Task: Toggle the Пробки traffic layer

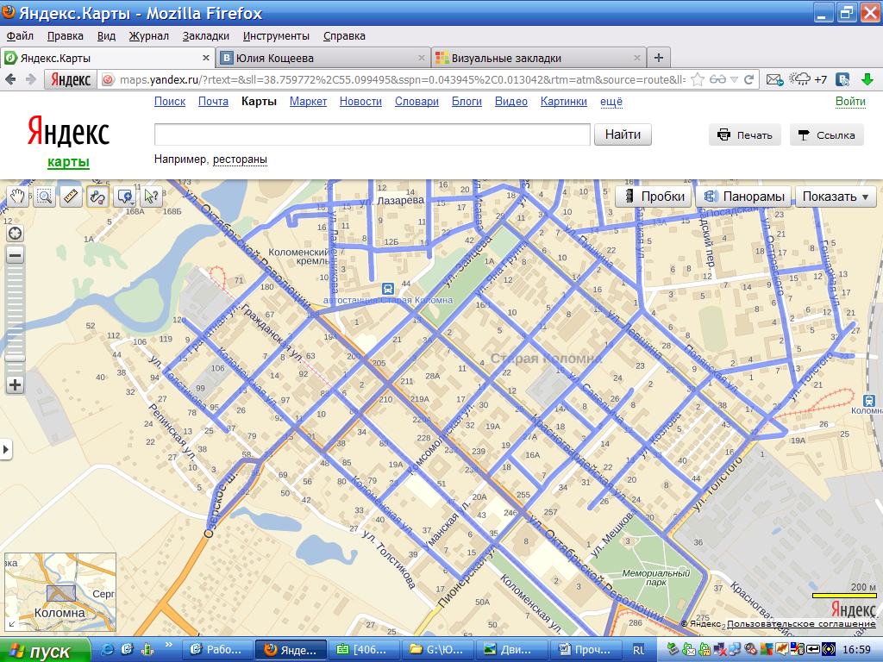Action: pos(654,197)
